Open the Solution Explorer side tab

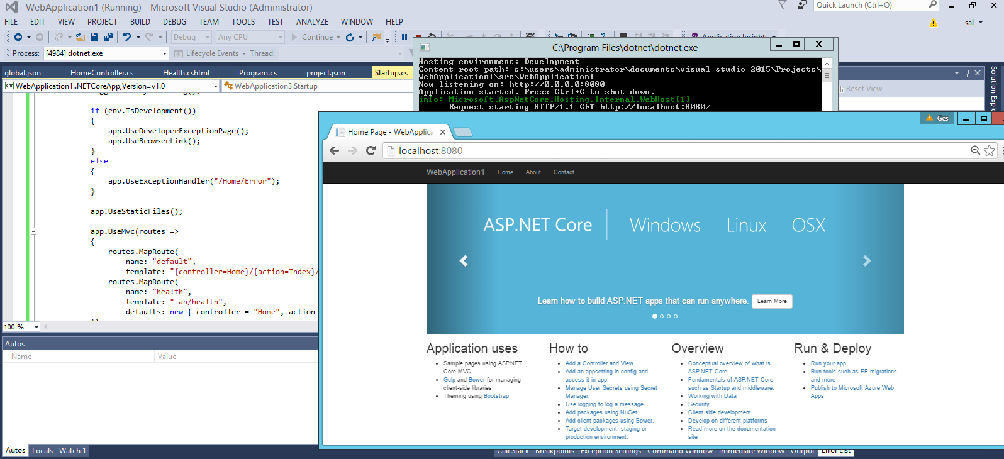click(x=994, y=89)
